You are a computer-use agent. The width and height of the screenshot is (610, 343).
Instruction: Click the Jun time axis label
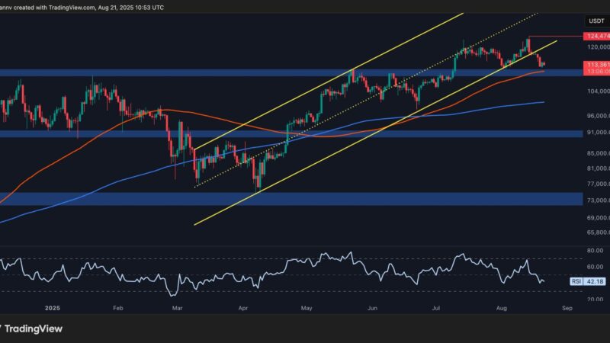[372, 308]
